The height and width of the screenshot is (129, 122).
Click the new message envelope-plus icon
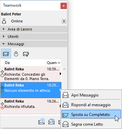pos(41,121)
